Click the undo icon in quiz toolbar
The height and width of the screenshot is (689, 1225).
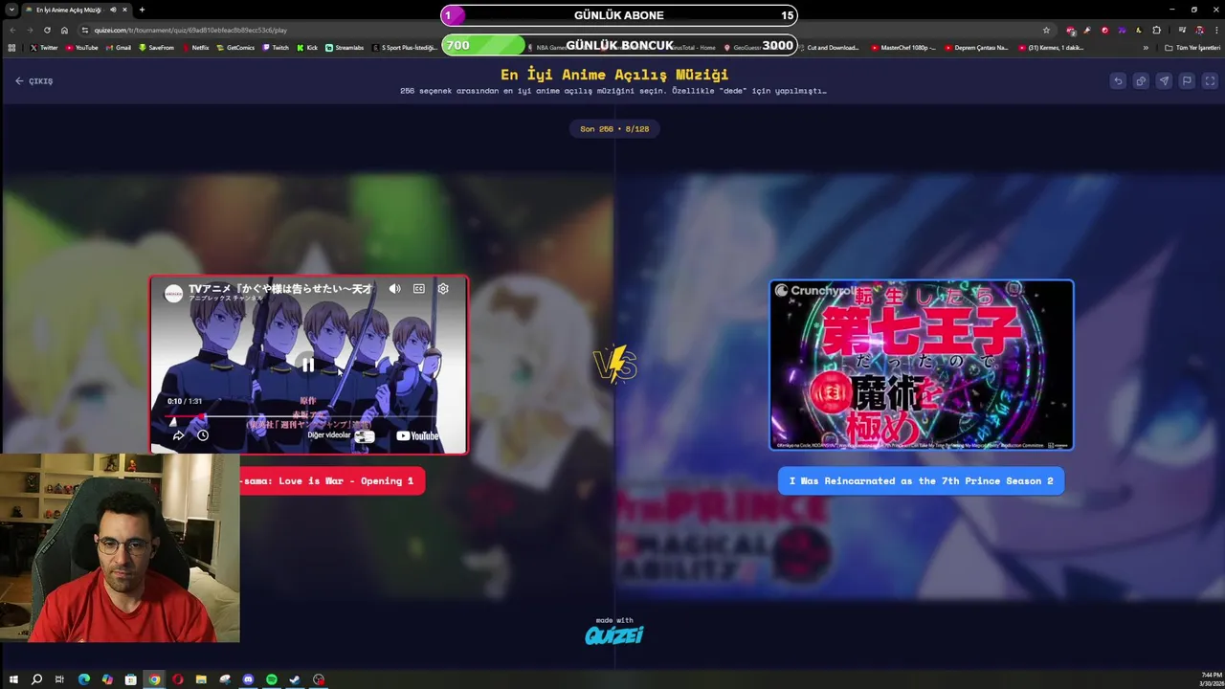[1118, 81]
